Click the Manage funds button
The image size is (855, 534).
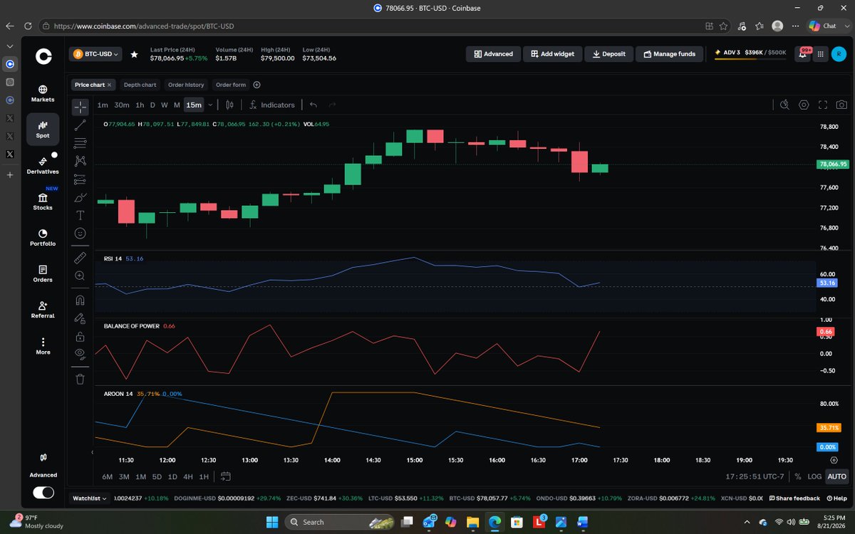pyautogui.click(x=669, y=53)
